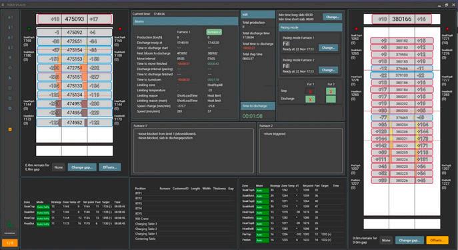
Task: Click Change gap under the right furnace
Action: point(409,241)
